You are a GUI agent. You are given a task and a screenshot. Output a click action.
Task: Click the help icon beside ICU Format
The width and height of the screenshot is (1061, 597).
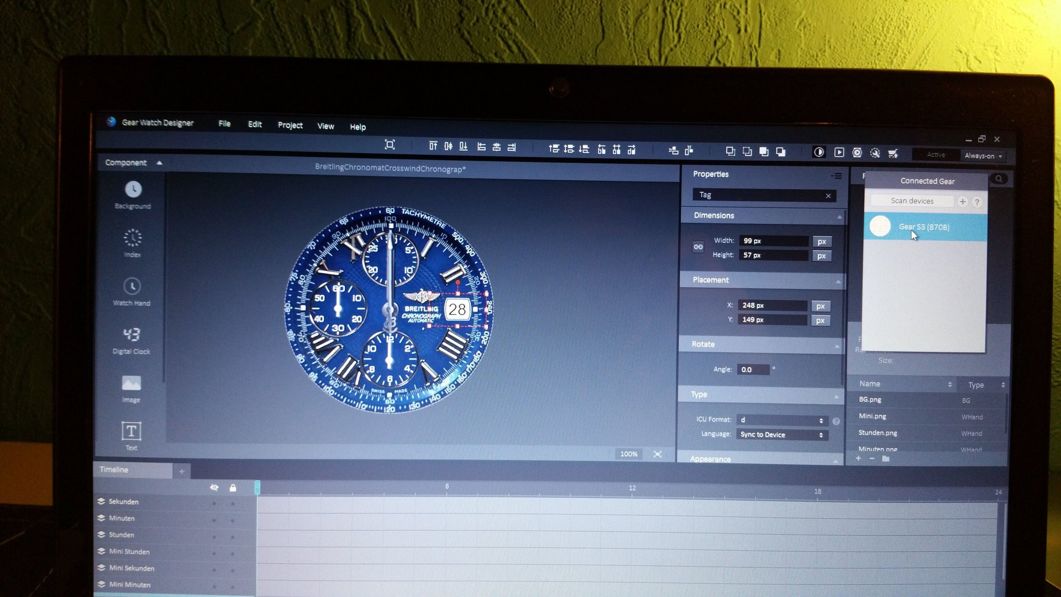click(836, 421)
